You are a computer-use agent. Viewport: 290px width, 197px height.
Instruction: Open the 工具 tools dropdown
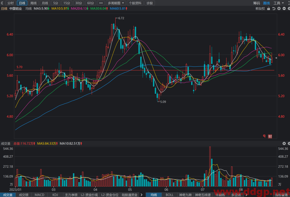point(279,3)
